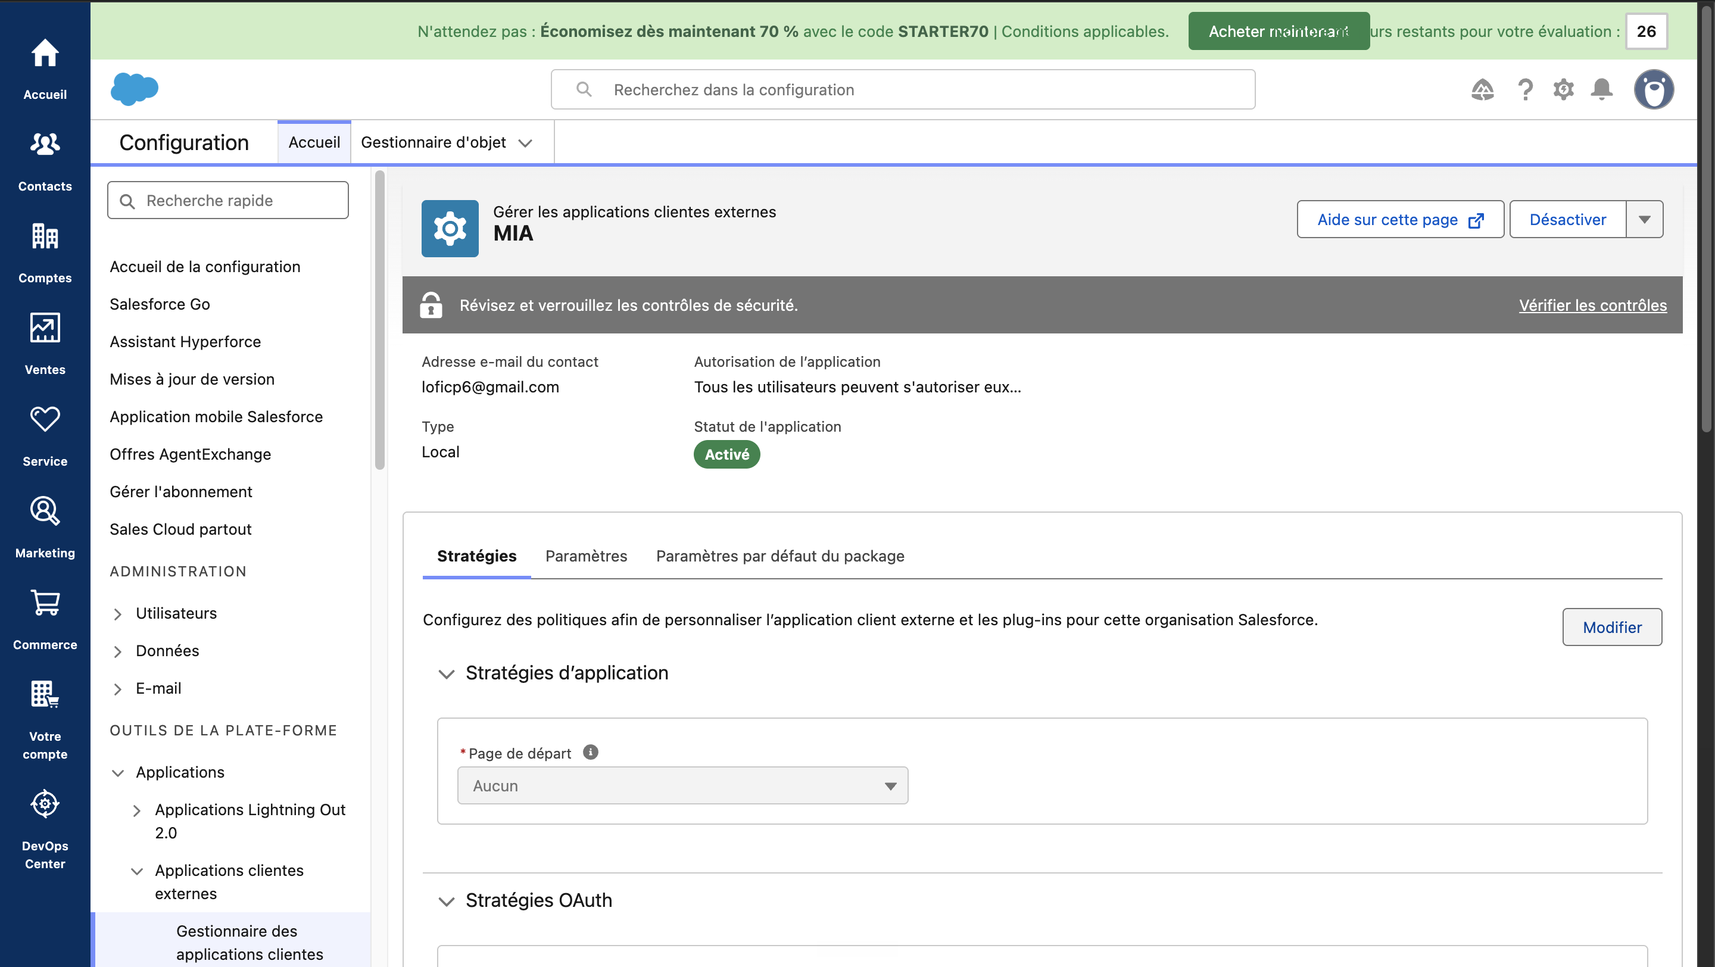Click the loficp6@gmail.com email value
Image resolution: width=1715 pixels, height=967 pixels.
pos(490,386)
